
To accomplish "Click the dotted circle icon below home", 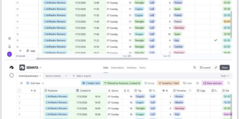I will point(11,75).
